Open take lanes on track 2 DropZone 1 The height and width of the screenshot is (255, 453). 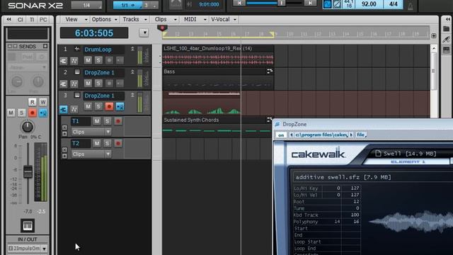tap(63, 84)
